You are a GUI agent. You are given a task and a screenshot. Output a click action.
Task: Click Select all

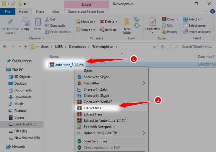[192, 19]
